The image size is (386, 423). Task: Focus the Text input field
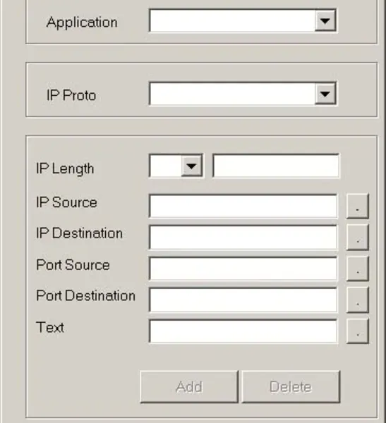click(x=243, y=331)
